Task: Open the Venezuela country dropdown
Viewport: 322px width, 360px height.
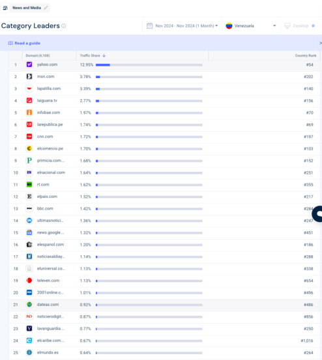Action: coord(251,26)
